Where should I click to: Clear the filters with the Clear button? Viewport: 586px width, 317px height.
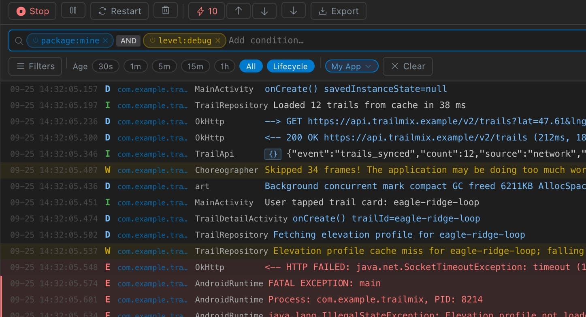point(407,66)
